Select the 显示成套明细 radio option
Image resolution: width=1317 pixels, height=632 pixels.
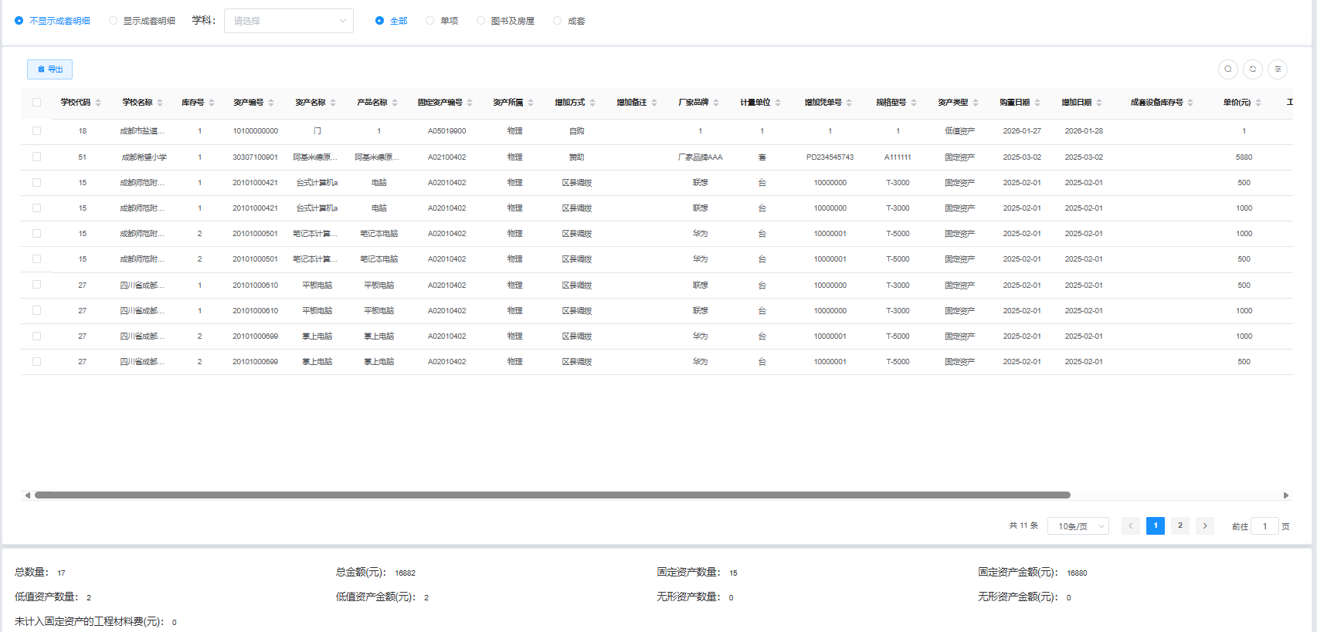(x=114, y=21)
